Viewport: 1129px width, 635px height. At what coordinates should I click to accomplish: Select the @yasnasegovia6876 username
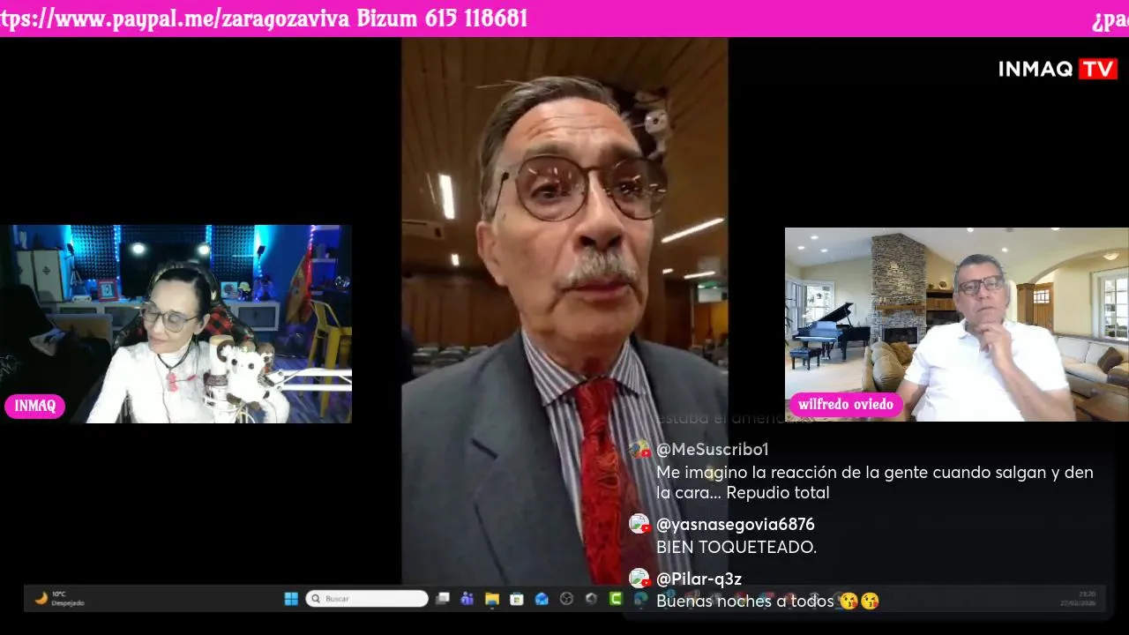(x=736, y=525)
